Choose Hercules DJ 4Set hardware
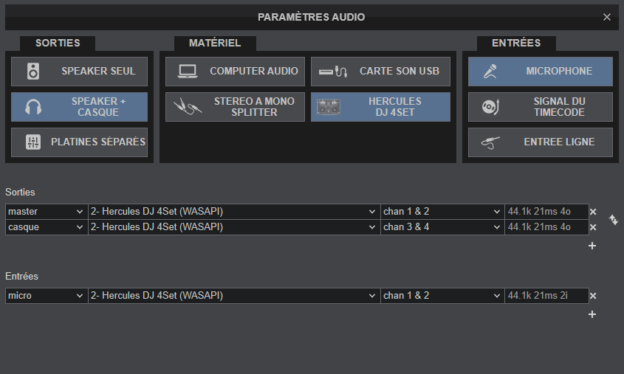This screenshot has width=624, height=374. coord(380,107)
